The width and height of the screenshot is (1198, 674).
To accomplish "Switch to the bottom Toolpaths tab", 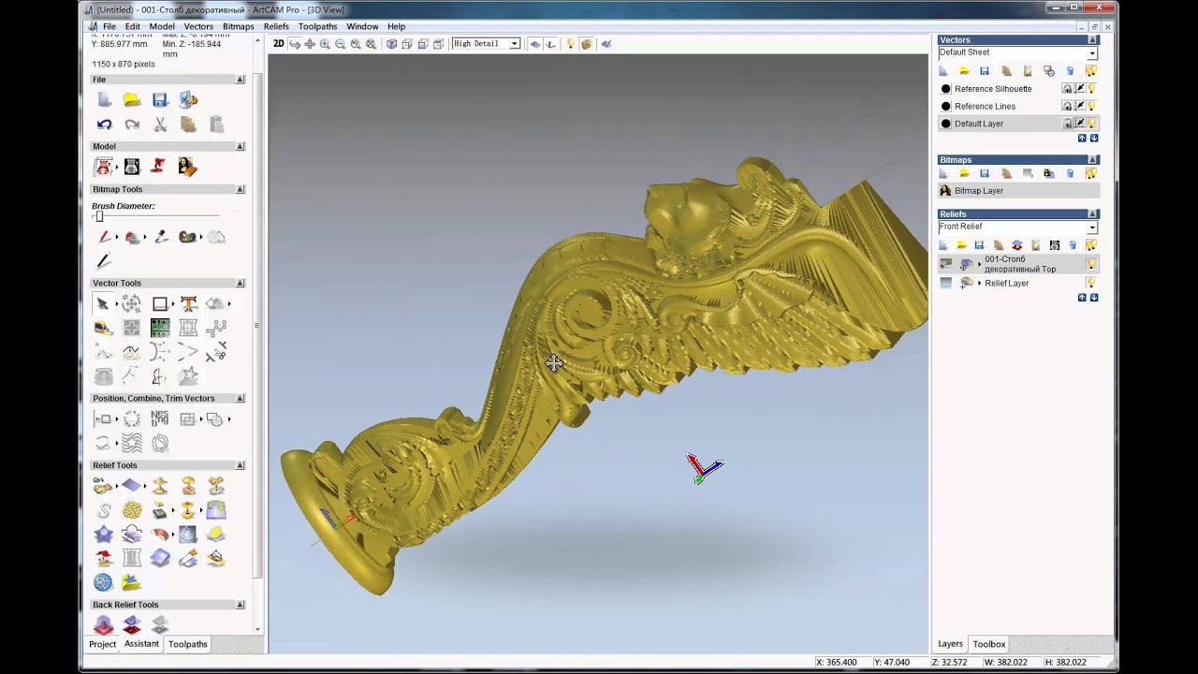I will coord(187,644).
